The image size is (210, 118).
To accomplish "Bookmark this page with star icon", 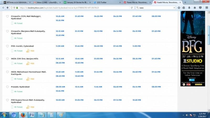I will click(x=179, y=8).
